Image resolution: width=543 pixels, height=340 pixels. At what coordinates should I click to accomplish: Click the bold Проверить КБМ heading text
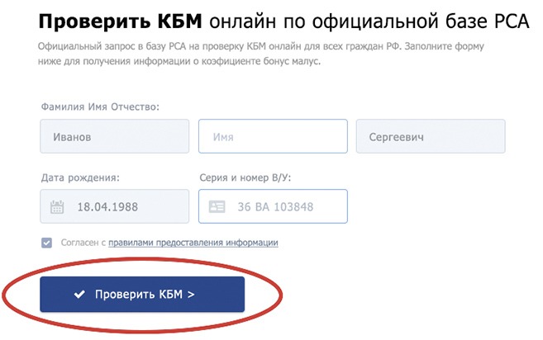(x=120, y=21)
